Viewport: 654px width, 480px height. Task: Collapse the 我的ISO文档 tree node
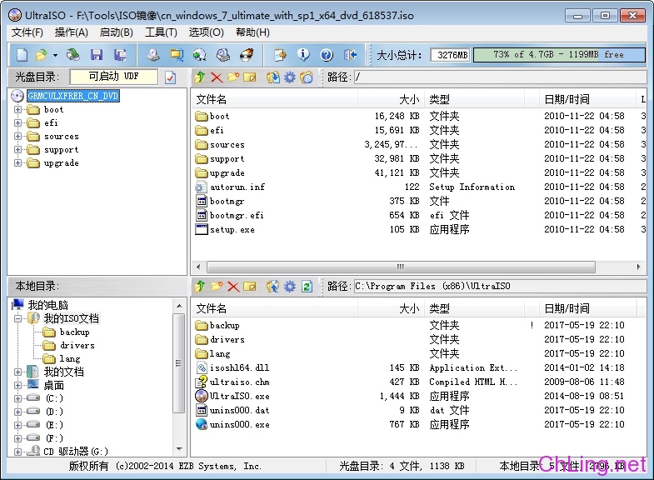18,319
